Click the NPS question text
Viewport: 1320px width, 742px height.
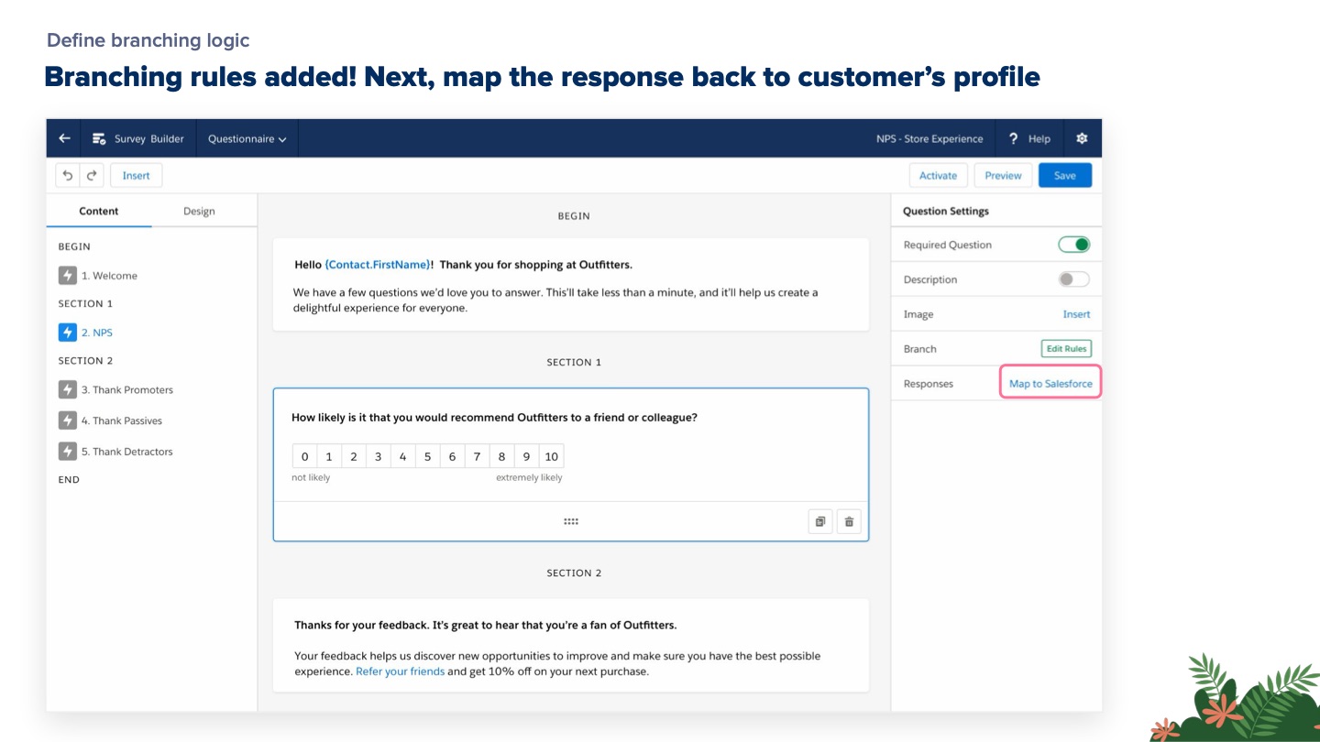pyautogui.click(x=494, y=418)
